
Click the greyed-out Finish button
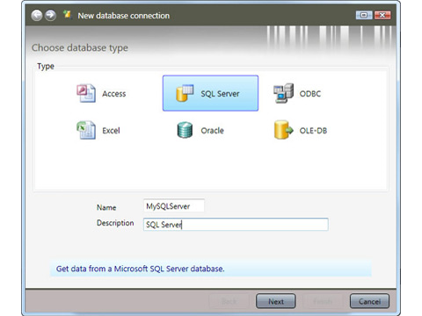[x=323, y=301]
